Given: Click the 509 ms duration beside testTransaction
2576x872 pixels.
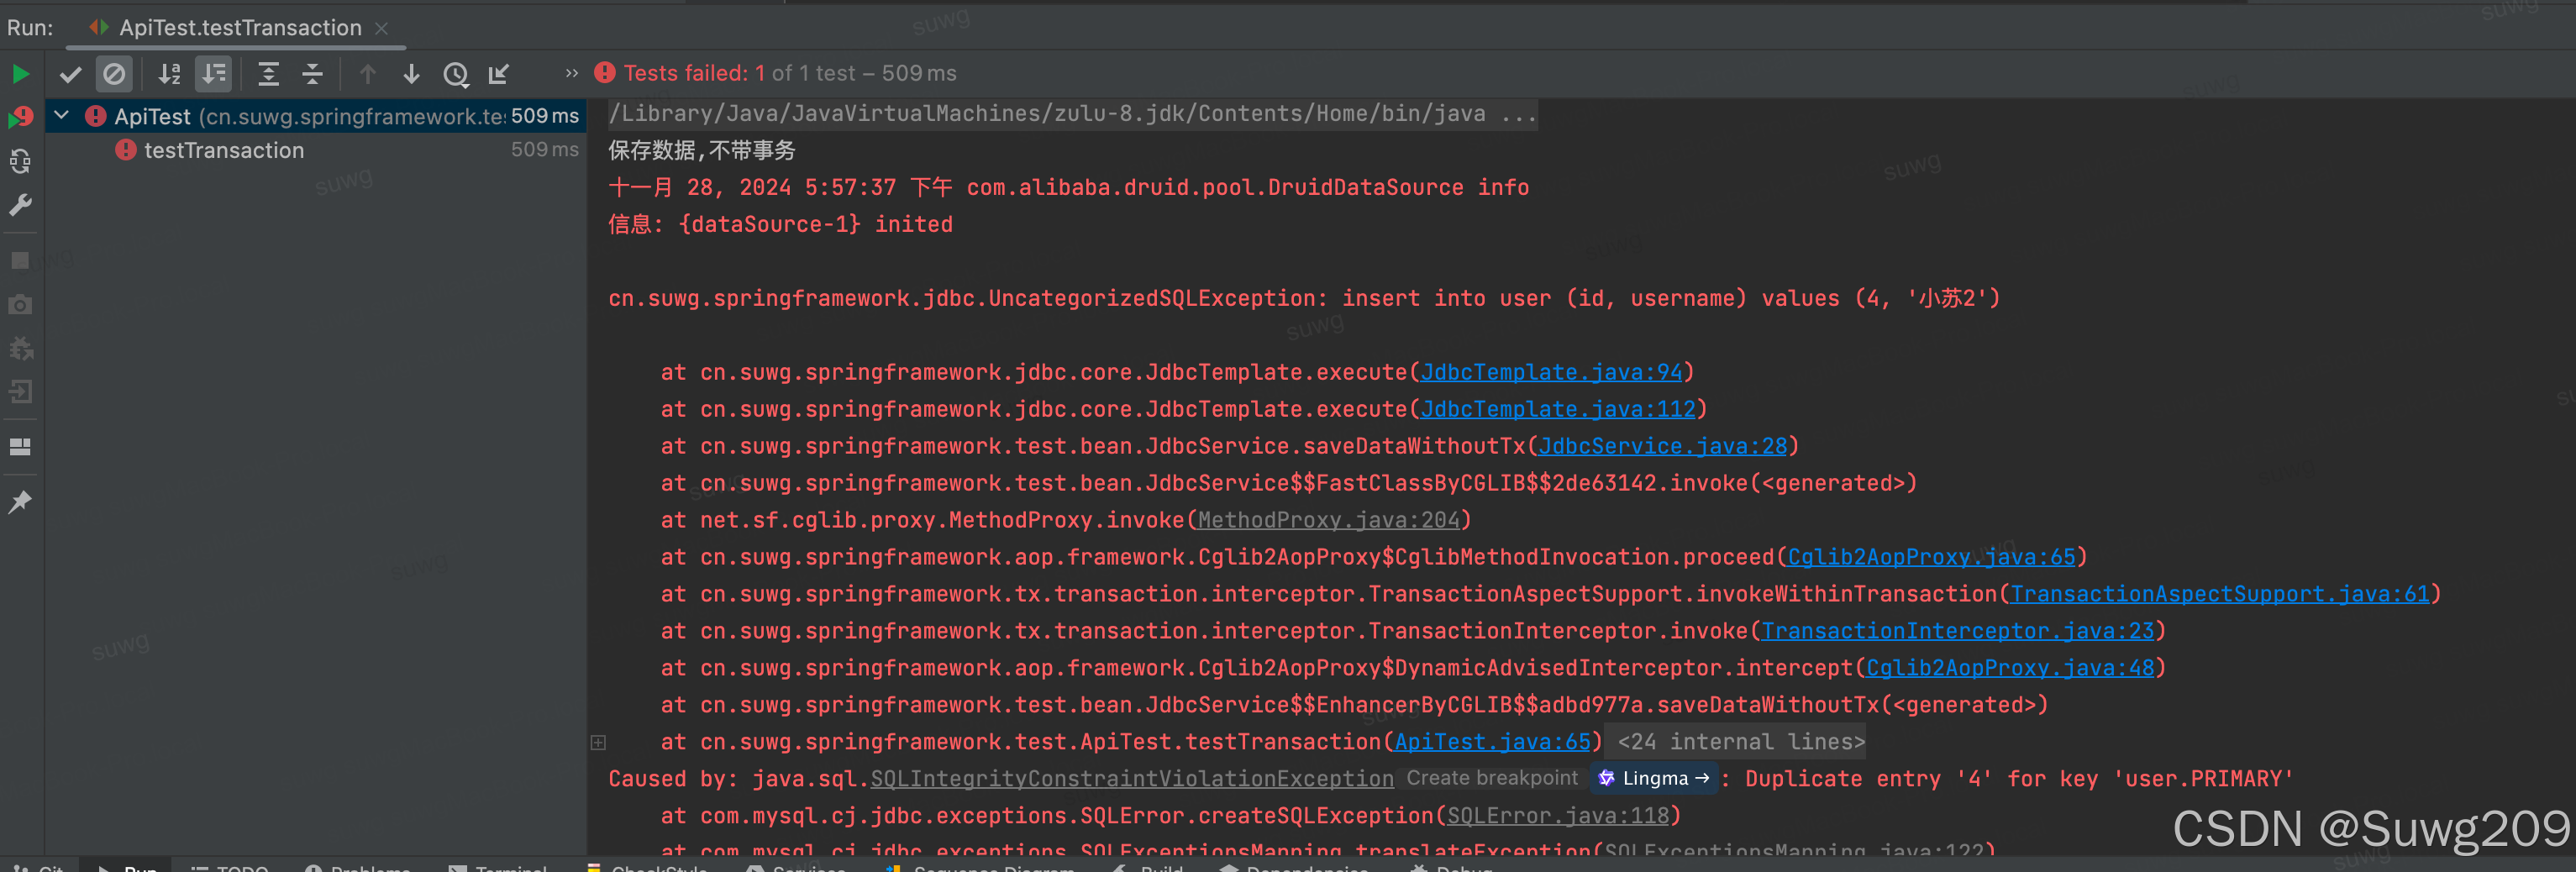Looking at the screenshot, I should [x=544, y=150].
